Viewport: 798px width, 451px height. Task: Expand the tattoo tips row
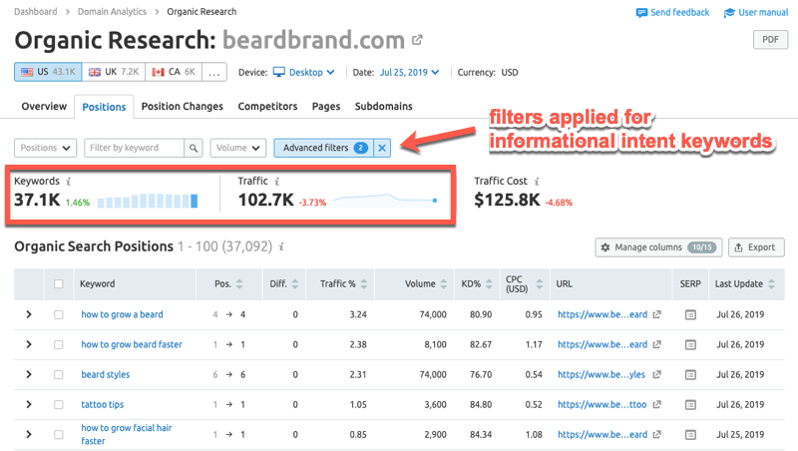point(29,405)
